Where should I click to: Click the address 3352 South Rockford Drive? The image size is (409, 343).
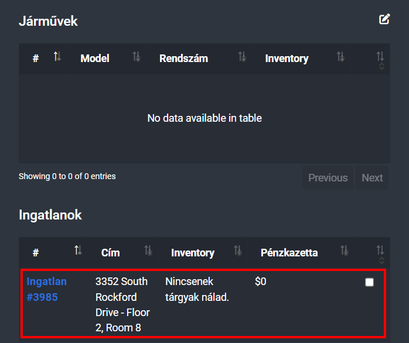click(x=122, y=304)
